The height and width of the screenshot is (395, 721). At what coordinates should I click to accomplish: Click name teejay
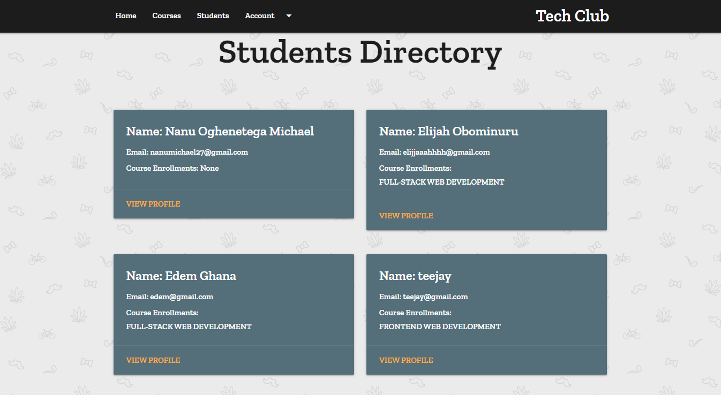[x=415, y=276]
